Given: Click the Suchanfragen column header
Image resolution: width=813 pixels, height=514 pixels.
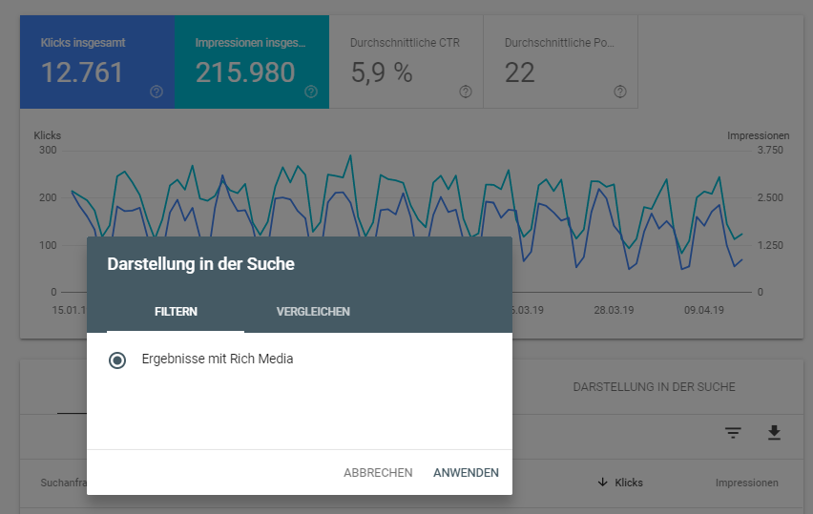Looking at the screenshot, I should [63, 483].
